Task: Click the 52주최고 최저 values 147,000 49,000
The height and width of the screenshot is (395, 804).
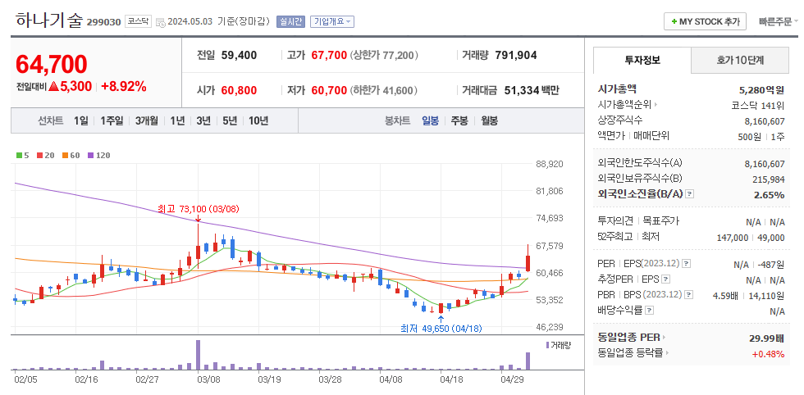Action: pos(751,237)
